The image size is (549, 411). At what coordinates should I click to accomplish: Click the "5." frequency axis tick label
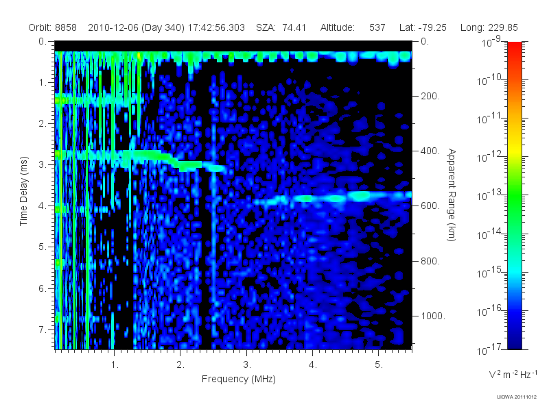click(x=379, y=365)
